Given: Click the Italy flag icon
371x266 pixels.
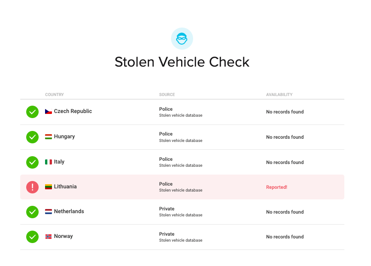Looking at the screenshot, I should [48, 162].
